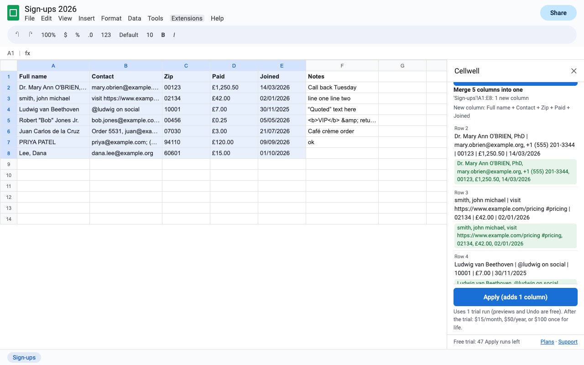The width and height of the screenshot is (584, 365).
Task: Click the £1,250.50 paid cell
Action: (x=234, y=88)
